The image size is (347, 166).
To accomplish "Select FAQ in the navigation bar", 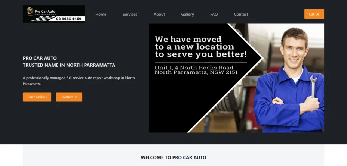I will (214, 14).
